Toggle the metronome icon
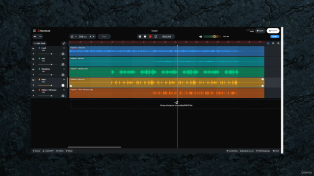The width and height of the screenshot is (314, 176). click(x=72, y=37)
